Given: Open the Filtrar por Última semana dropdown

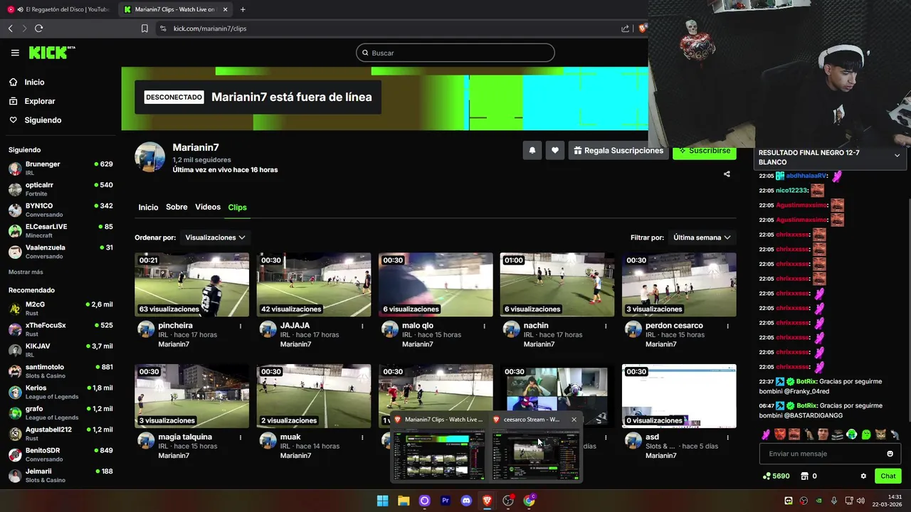Looking at the screenshot, I should click(x=702, y=238).
